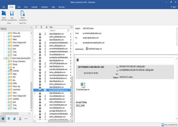Uncheck the (Rules) folder checkbox
The height and width of the screenshot is (127, 178).
(x=9, y=65)
